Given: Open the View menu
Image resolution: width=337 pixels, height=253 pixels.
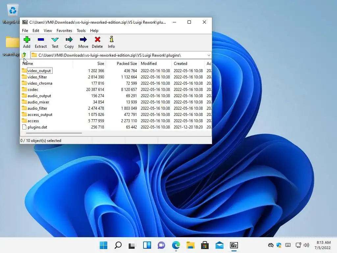Looking at the screenshot, I should [48, 31].
